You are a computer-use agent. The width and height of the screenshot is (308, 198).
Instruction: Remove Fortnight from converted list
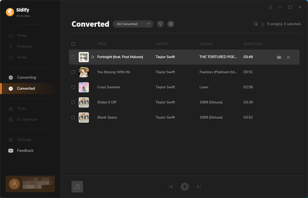[x=288, y=57]
